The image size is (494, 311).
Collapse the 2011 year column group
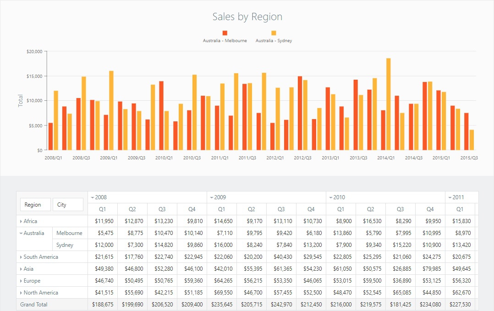click(450, 197)
